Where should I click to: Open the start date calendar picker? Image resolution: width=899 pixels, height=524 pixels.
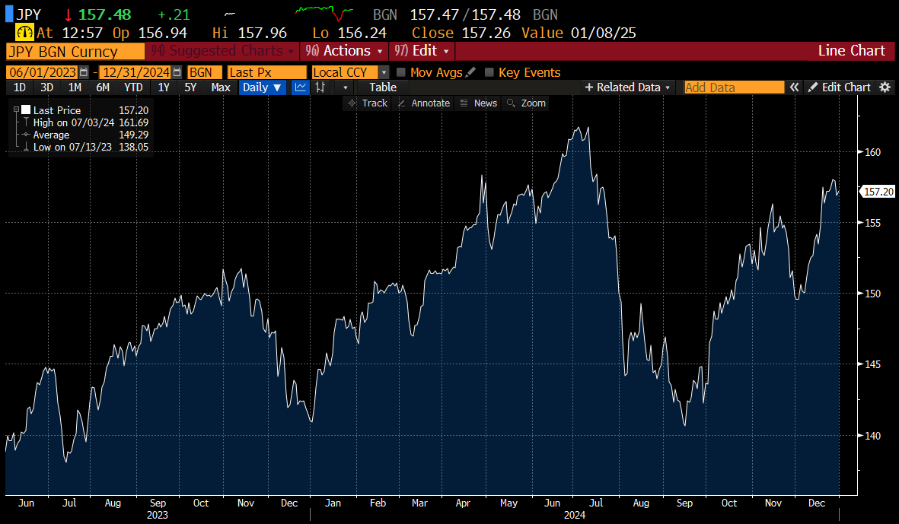click(x=84, y=72)
